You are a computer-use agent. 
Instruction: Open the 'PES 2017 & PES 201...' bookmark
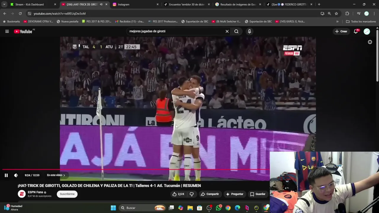[97, 22]
